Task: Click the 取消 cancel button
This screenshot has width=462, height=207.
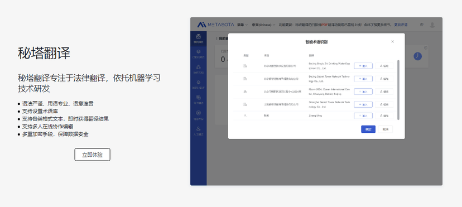Action: click(x=386, y=129)
